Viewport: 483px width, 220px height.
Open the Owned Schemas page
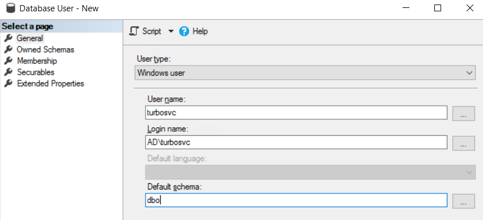tap(45, 50)
